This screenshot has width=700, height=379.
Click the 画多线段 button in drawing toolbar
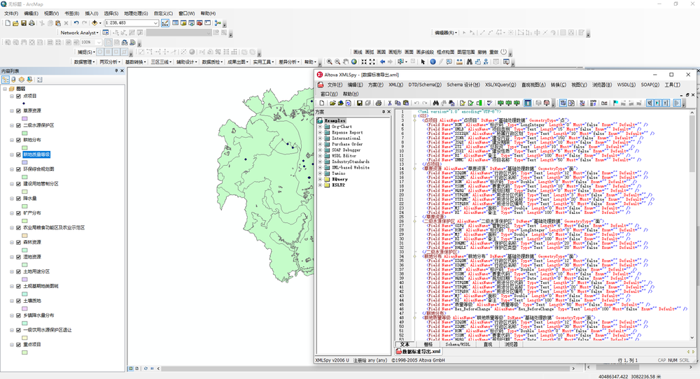point(425,52)
